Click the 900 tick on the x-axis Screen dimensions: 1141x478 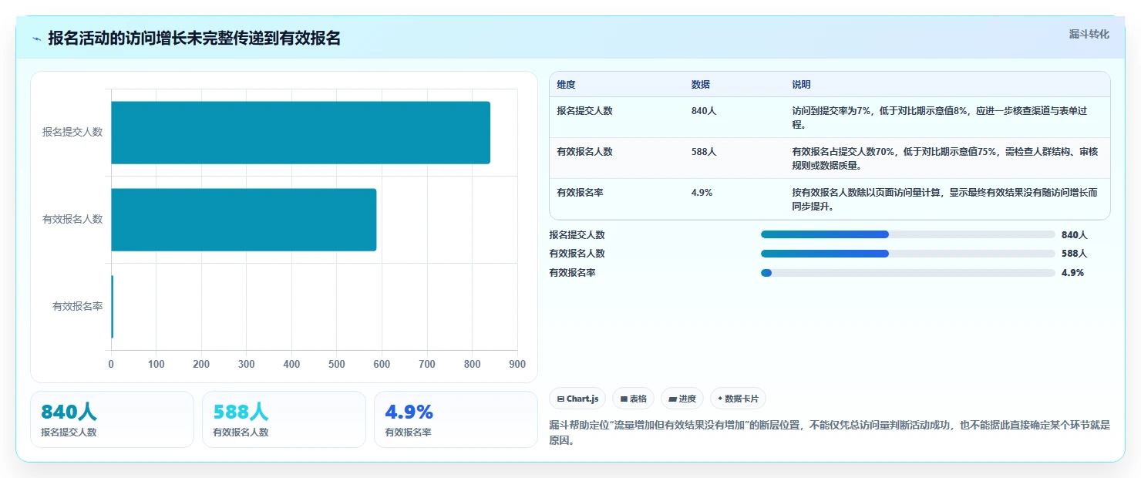point(517,364)
